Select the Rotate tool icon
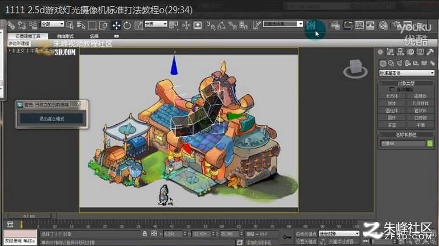 (x=128, y=26)
